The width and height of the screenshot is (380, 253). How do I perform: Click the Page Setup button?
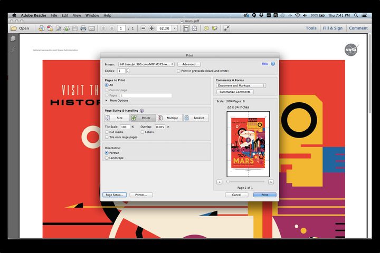pos(115,195)
